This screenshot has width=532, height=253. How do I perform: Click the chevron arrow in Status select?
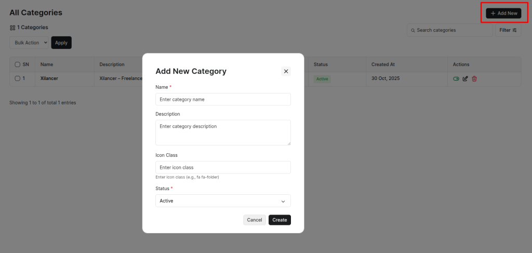(283, 201)
